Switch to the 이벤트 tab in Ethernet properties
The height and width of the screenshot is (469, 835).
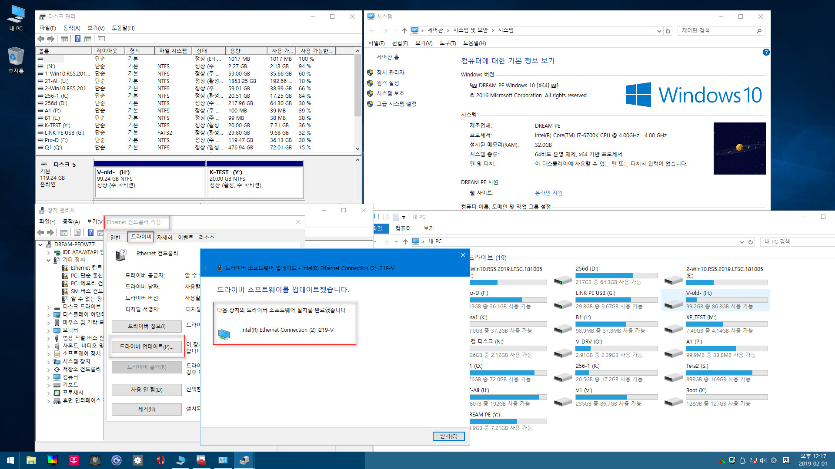[x=186, y=238]
